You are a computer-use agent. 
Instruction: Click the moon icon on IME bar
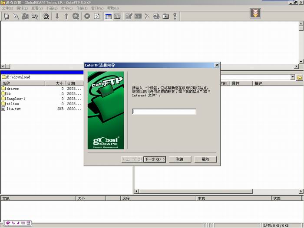tap(18, 223)
